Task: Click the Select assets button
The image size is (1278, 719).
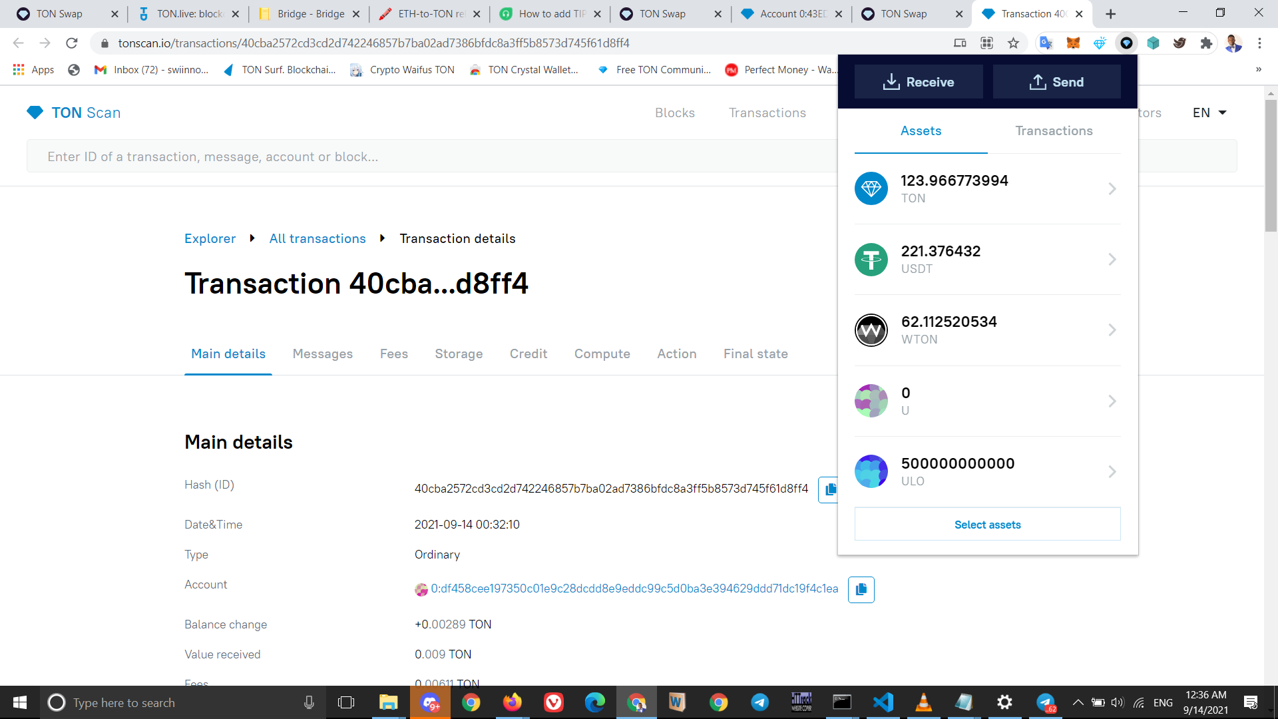Action: coord(988,525)
